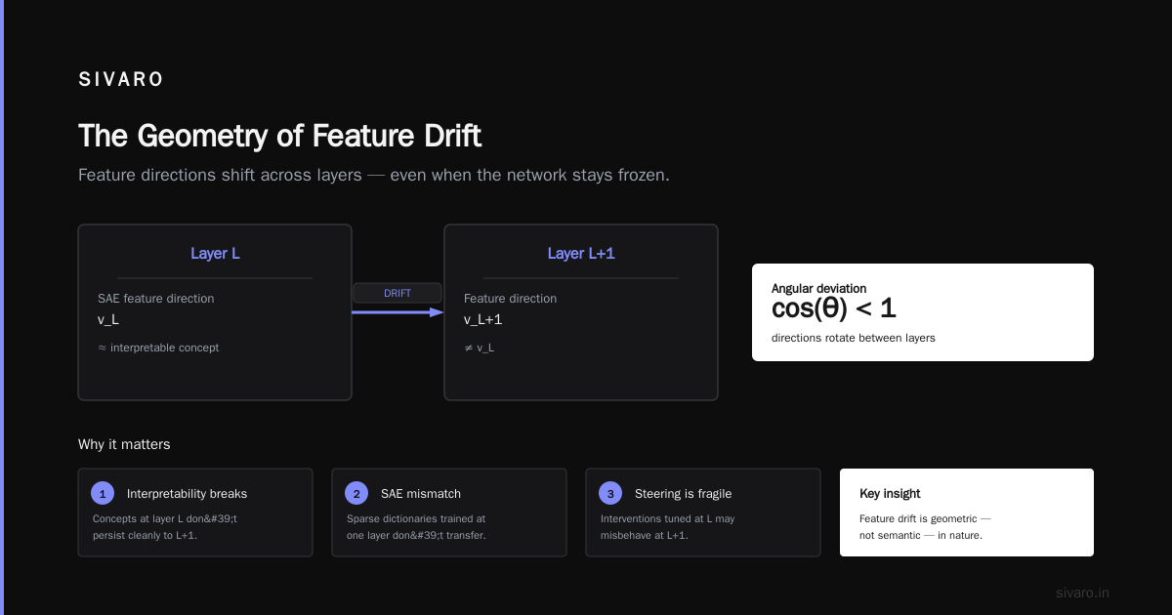This screenshot has width=1172, height=615.
Task: Click the subtitle about feature directions shifting
Action: [373, 176]
